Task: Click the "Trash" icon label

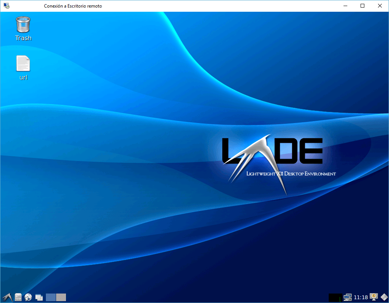Action: tap(24, 38)
